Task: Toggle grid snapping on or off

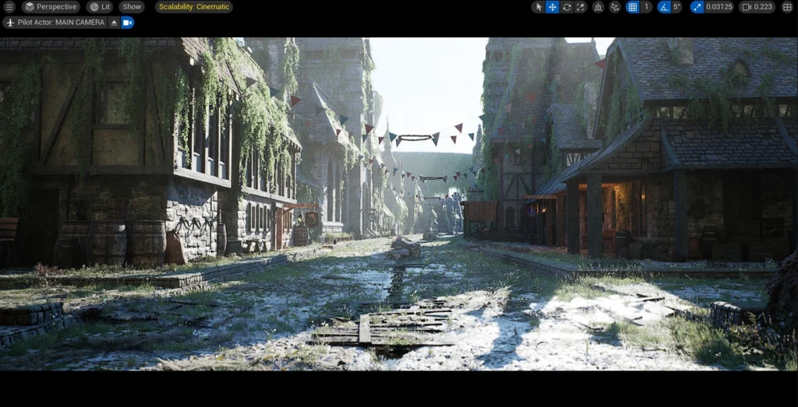Action: (x=633, y=7)
